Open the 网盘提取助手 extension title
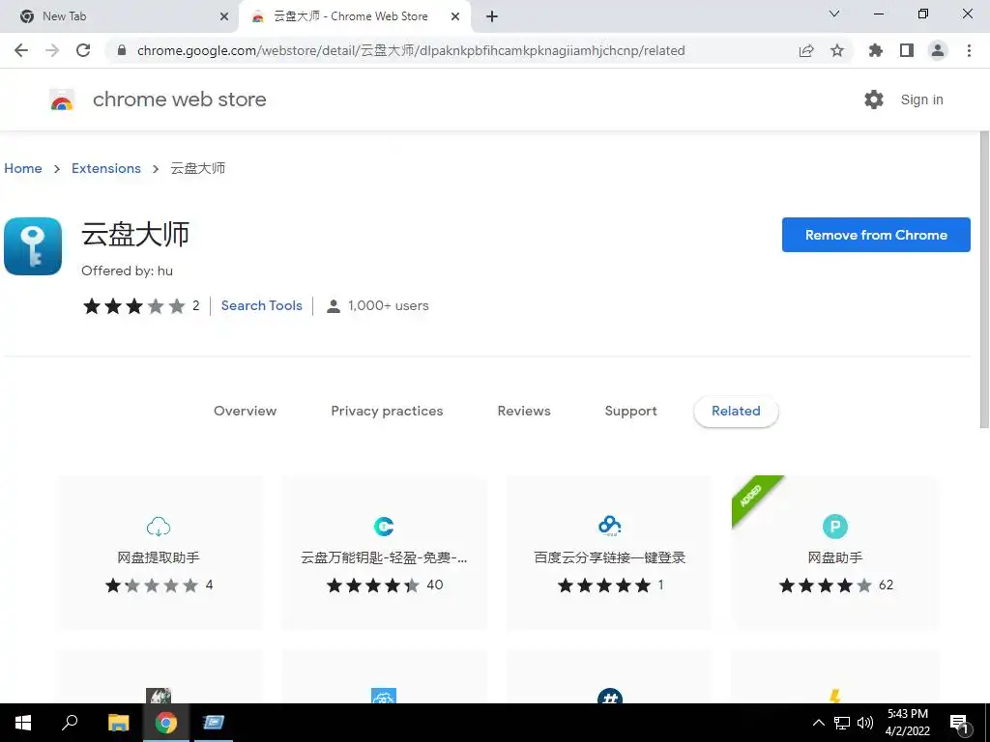990x742 pixels. click(158, 557)
